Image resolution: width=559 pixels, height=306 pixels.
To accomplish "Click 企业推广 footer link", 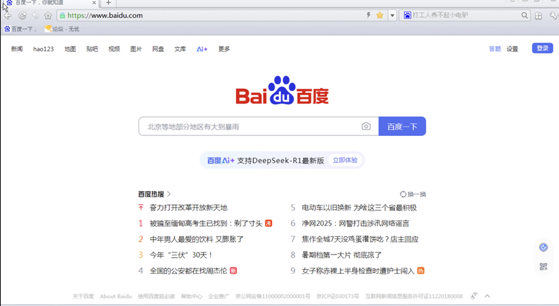I will point(218,296).
